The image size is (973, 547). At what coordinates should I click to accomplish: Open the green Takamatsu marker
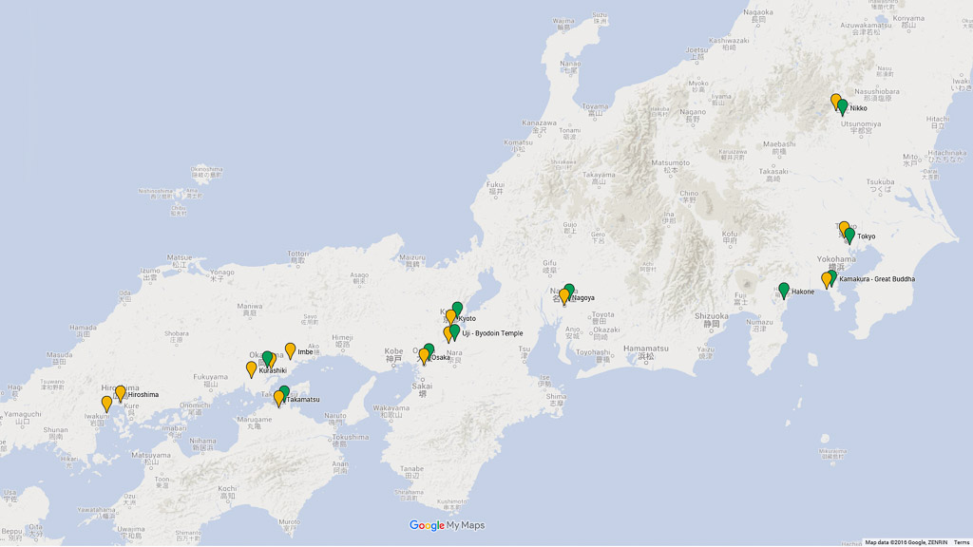pyautogui.click(x=284, y=392)
